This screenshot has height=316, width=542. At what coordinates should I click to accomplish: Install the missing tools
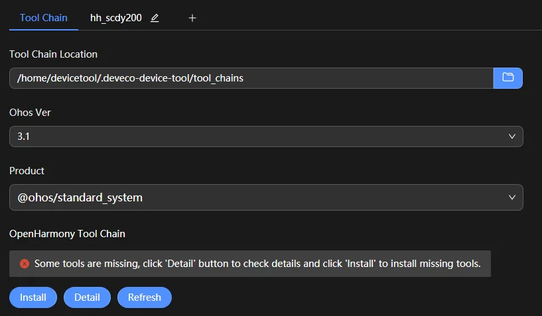33,297
